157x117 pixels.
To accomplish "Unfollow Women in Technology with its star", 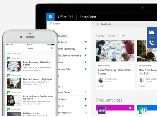I will [x=86, y=48].
